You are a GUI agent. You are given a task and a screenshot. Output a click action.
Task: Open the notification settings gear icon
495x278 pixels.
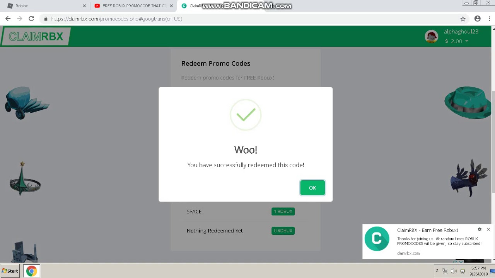480,229
